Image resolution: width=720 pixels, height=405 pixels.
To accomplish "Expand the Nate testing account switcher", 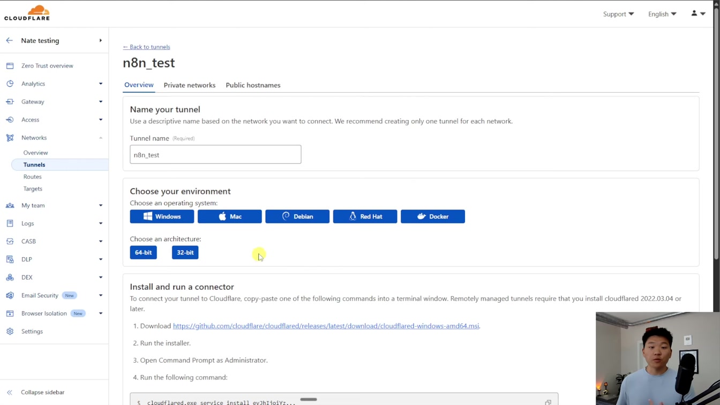I will tap(100, 41).
